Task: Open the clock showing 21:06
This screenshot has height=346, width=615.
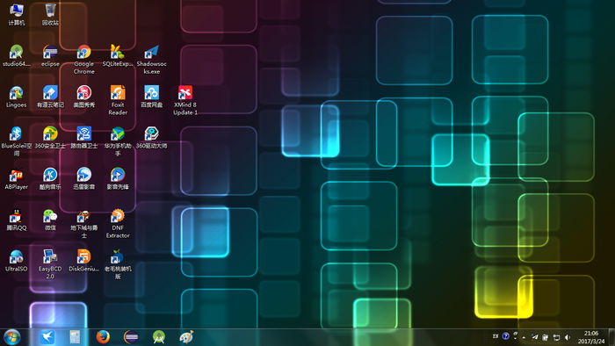Action: tap(591, 337)
